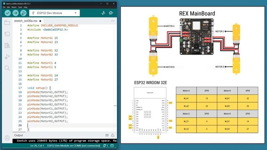Screen dimensions: 267x150
Task: Click the M_D1 table cell
Action: click(227, 121)
